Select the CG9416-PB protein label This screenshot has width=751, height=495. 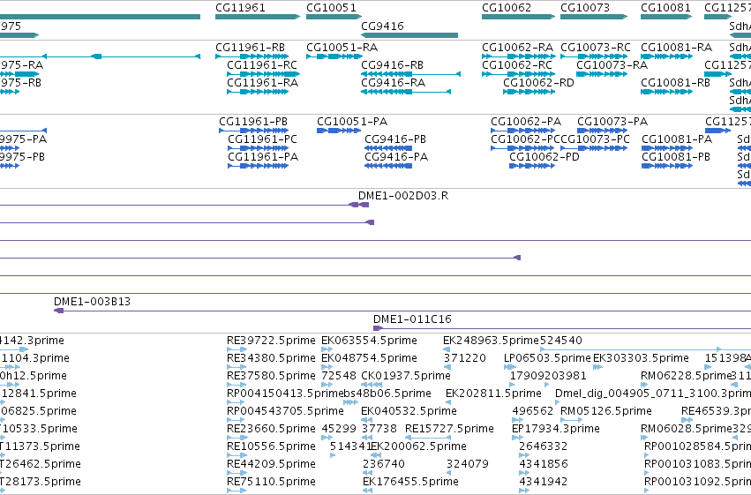click(x=395, y=139)
